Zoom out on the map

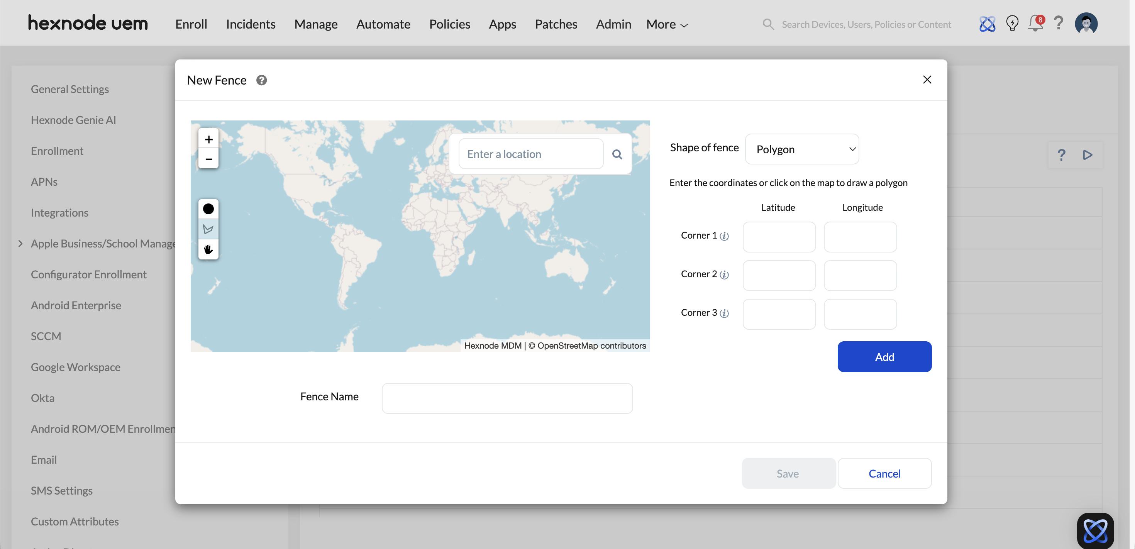coord(208,159)
